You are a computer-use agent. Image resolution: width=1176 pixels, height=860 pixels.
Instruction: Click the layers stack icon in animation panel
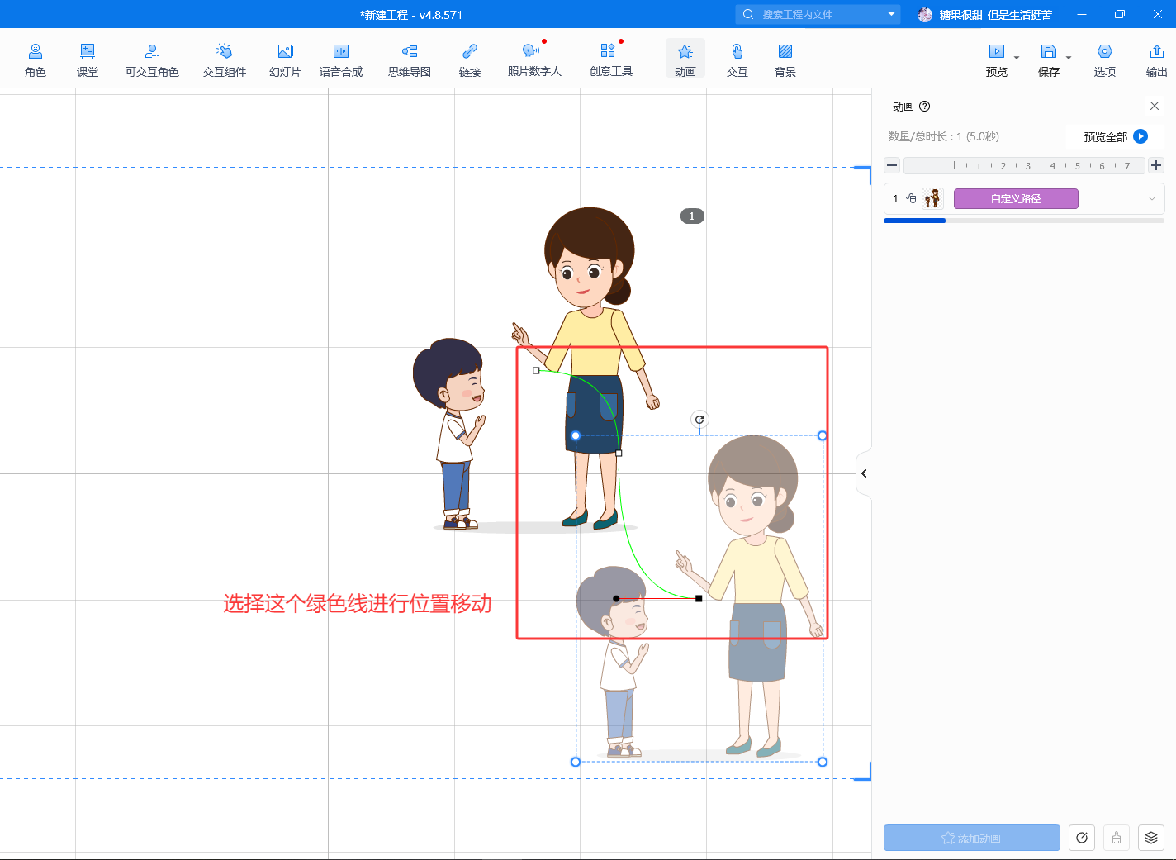coord(1150,838)
